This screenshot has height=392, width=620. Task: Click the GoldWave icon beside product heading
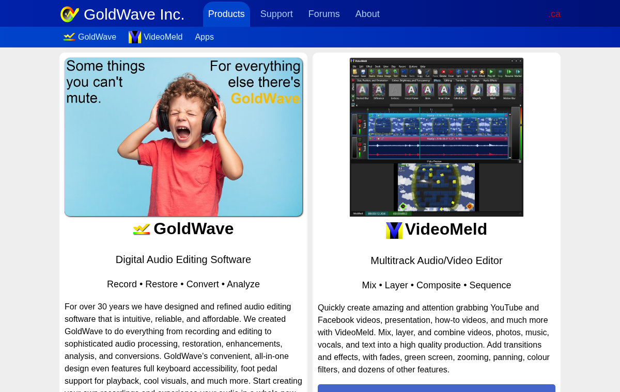click(x=142, y=229)
